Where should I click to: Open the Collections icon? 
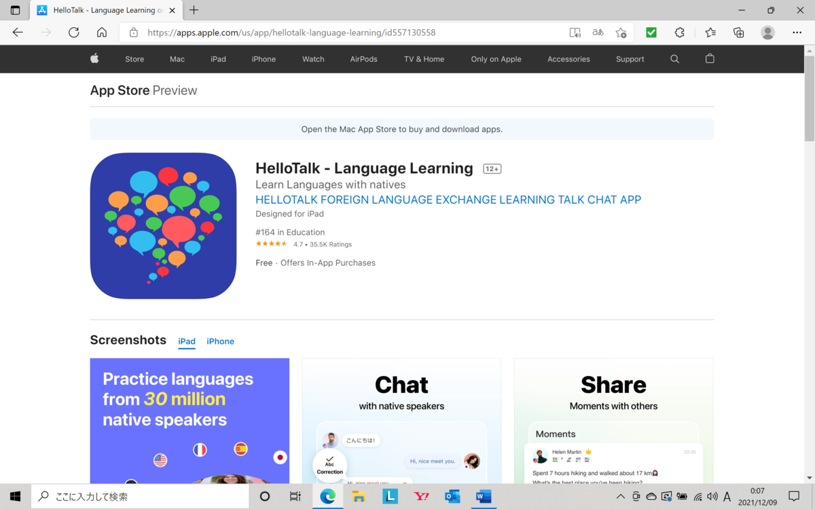[x=739, y=33]
